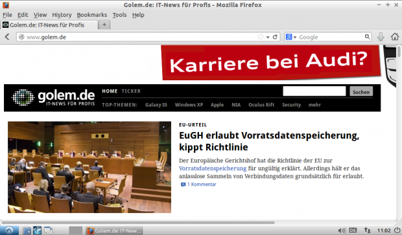Image resolution: width=402 pixels, height=235 pixels.
Task: Launch web browser from taskbar globe icon
Action: pyautogui.click(x=37, y=230)
